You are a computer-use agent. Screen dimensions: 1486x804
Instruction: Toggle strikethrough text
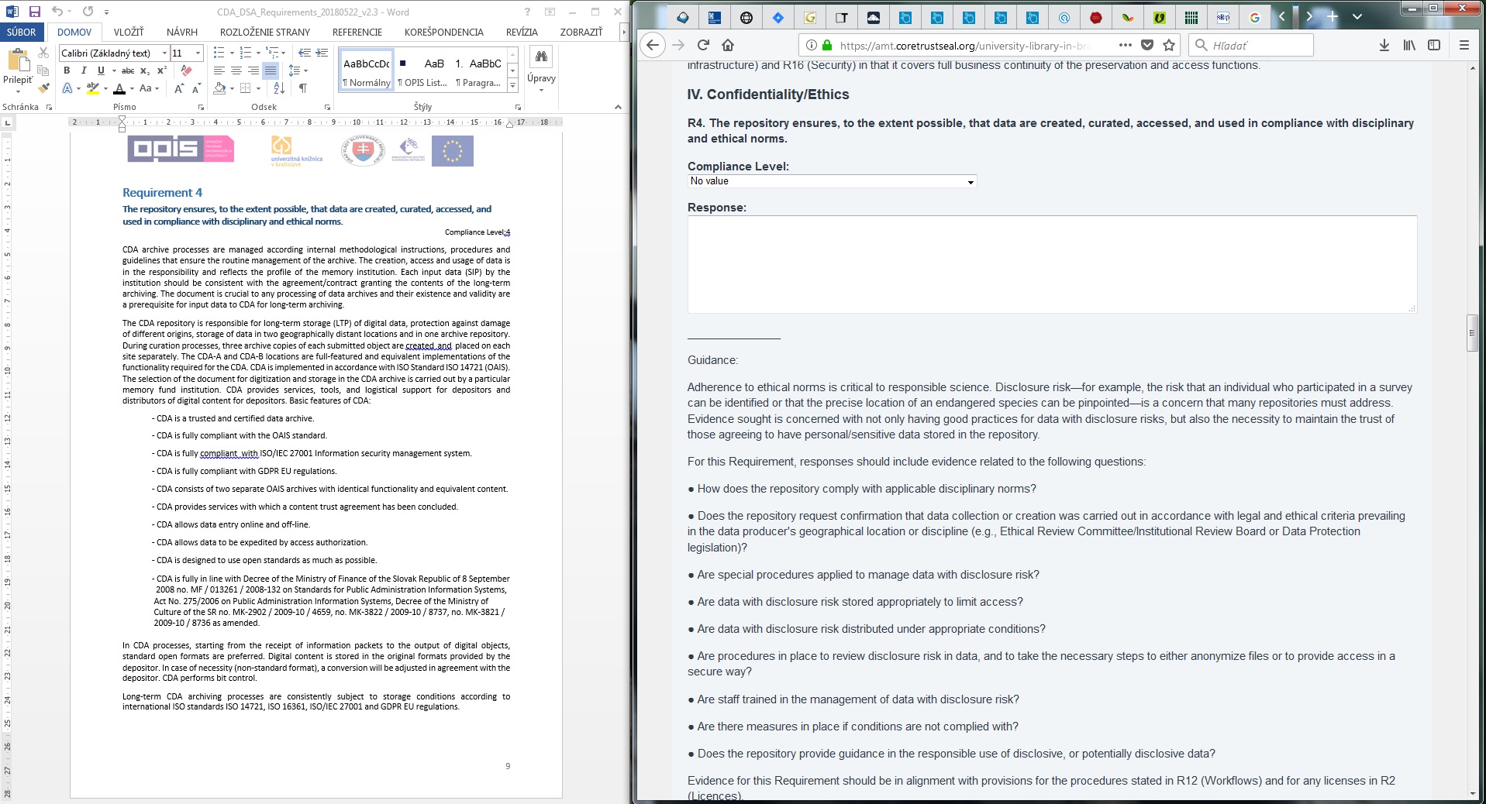click(x=128, y=70)
